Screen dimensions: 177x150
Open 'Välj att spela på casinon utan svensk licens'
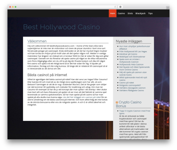point(133,73)
